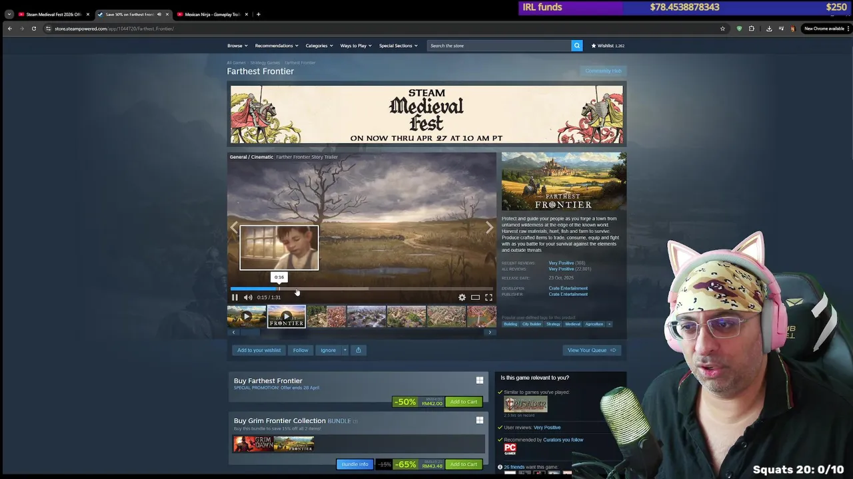
Task: Open the City Builder tag
Action: click(532, 324)
